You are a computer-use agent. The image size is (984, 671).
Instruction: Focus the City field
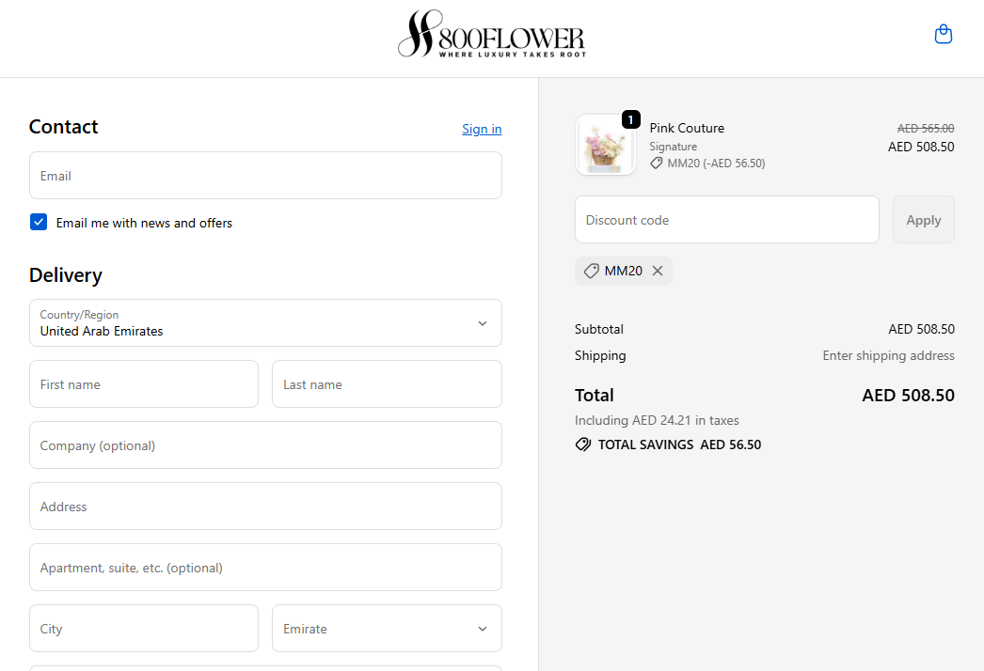click(144, 629)
